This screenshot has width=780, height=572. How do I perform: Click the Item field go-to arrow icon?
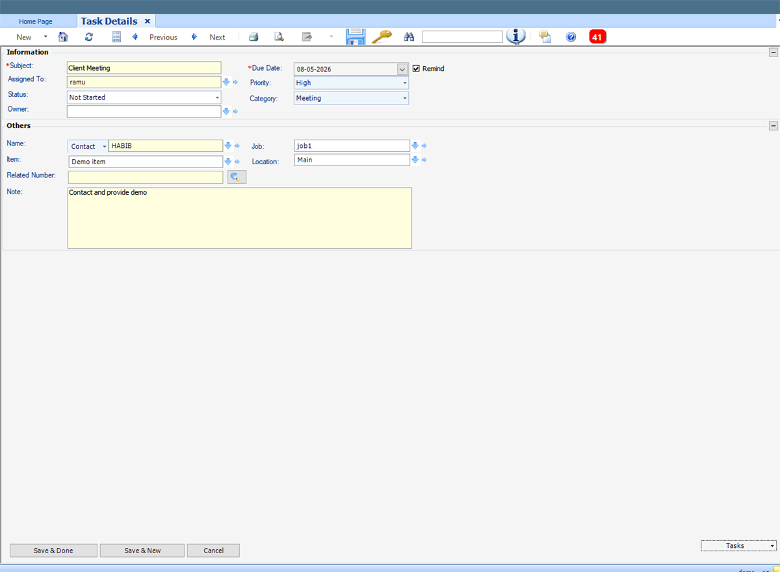pyautogui.click(x=237, y=162)
